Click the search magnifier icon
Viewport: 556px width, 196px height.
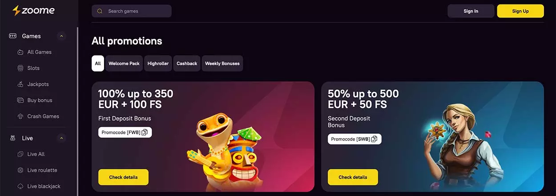click(x=100, y=11)
